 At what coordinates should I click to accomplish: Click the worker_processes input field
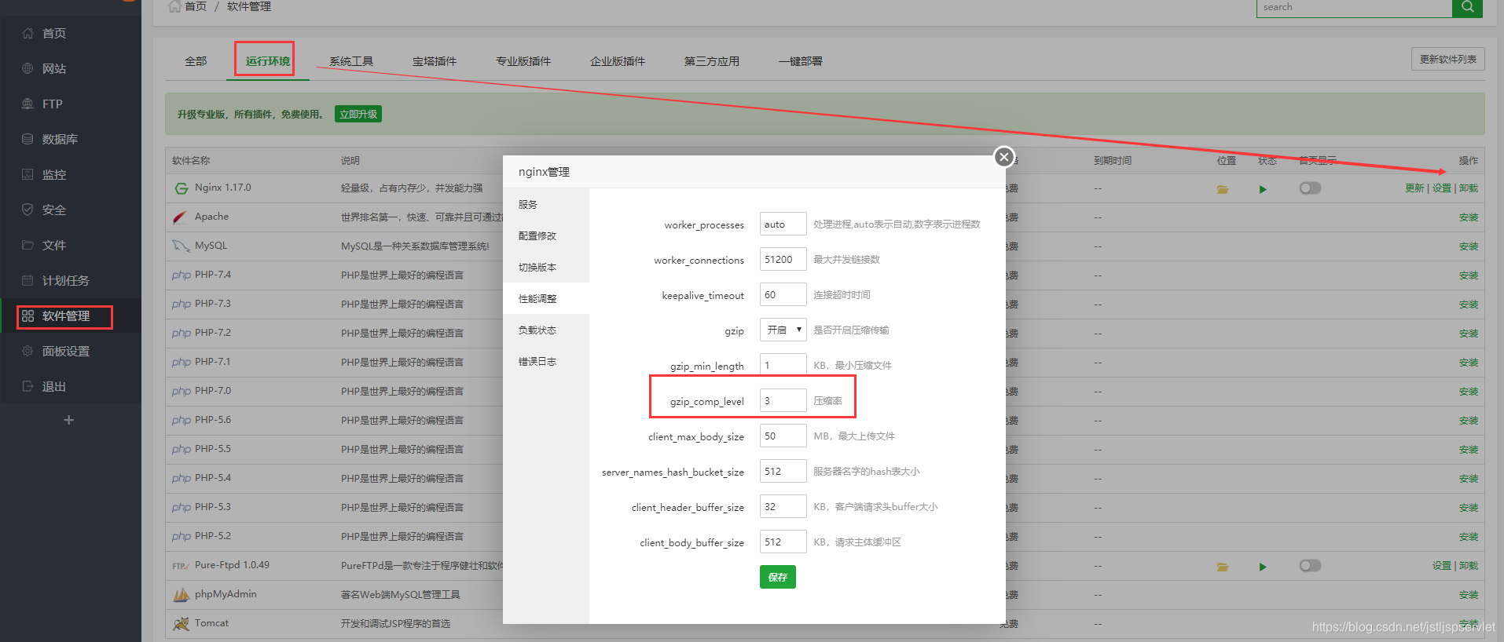click(x=783, y=224)
